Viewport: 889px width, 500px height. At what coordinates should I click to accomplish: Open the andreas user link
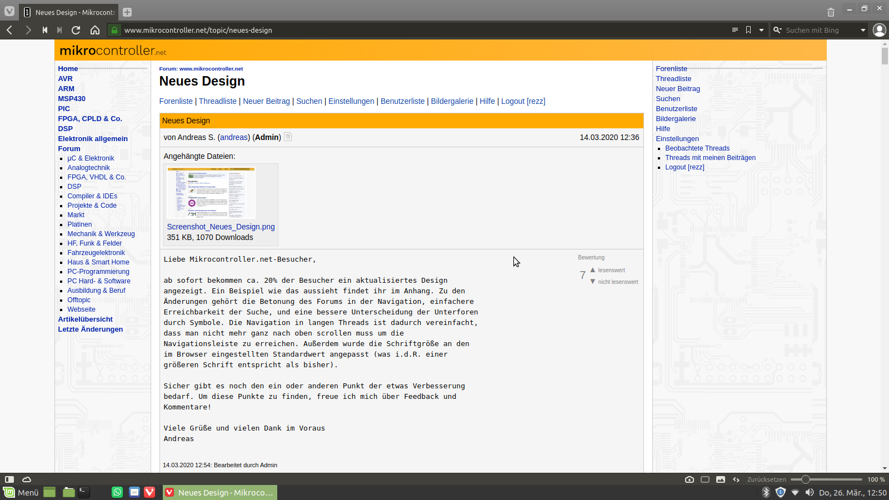click(234, 137)
